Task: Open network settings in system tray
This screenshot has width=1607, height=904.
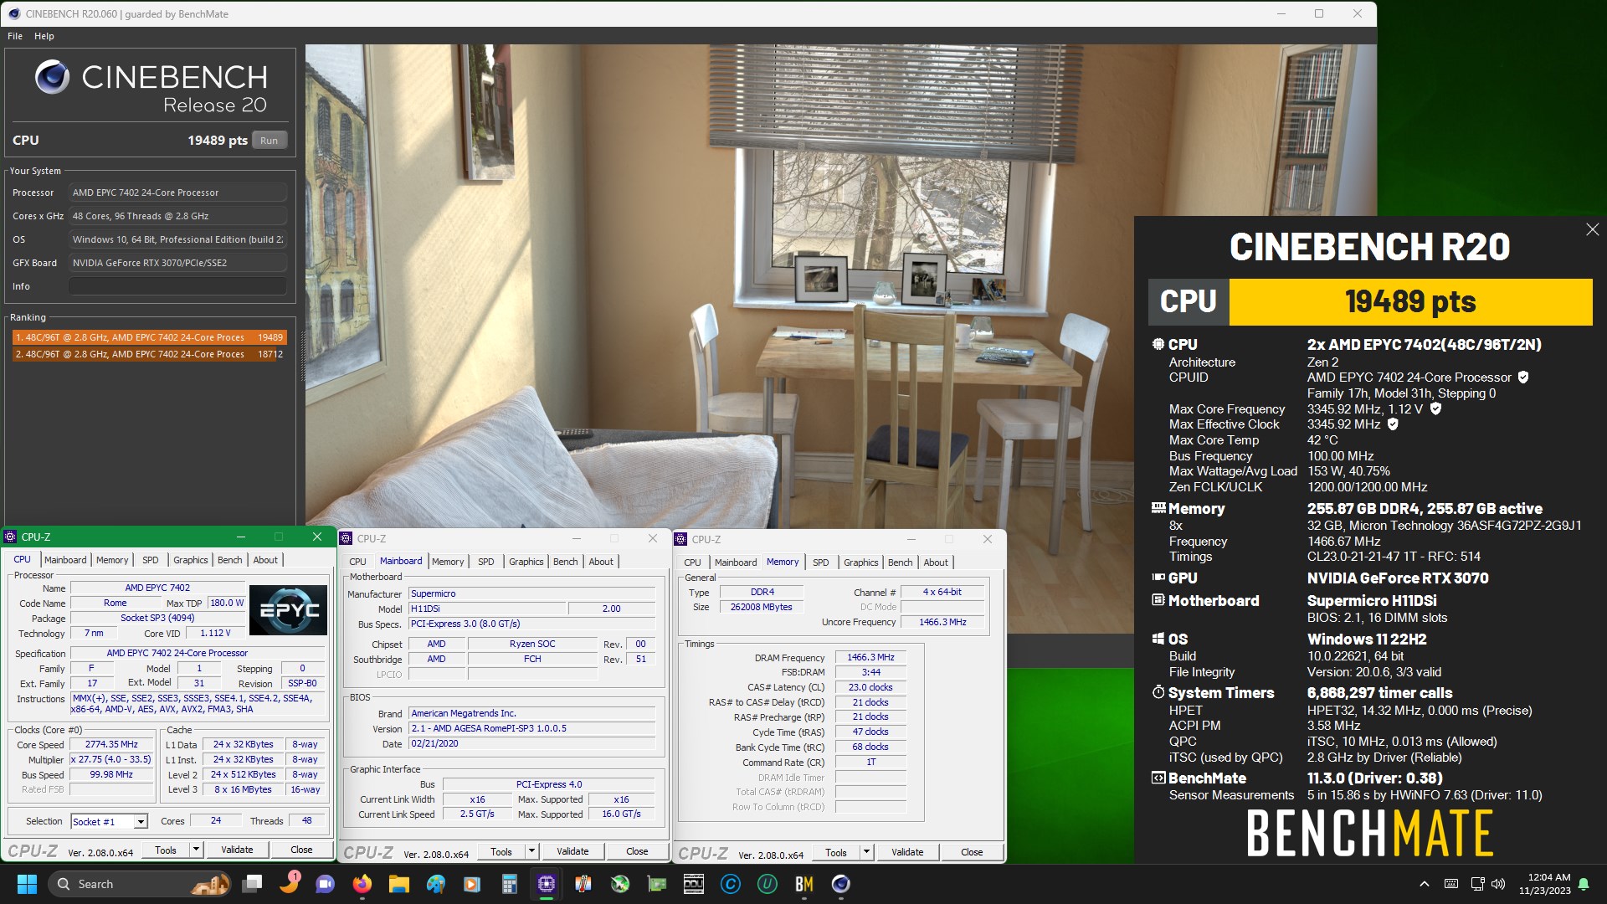Action: (x=1477, y=884)
